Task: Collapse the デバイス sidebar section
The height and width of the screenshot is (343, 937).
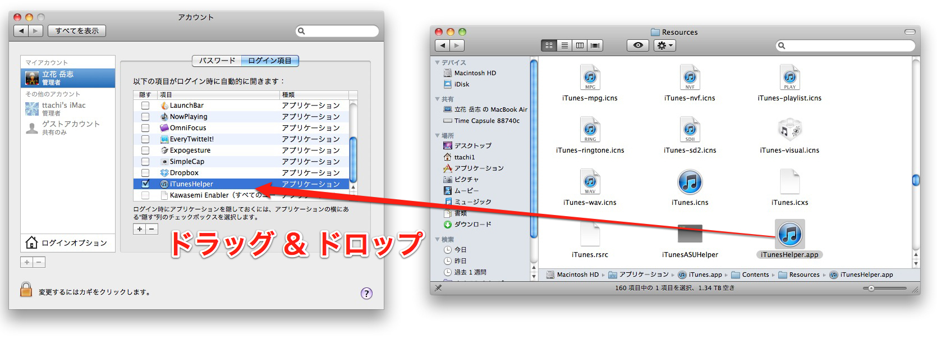Action: tap(438, 62)
